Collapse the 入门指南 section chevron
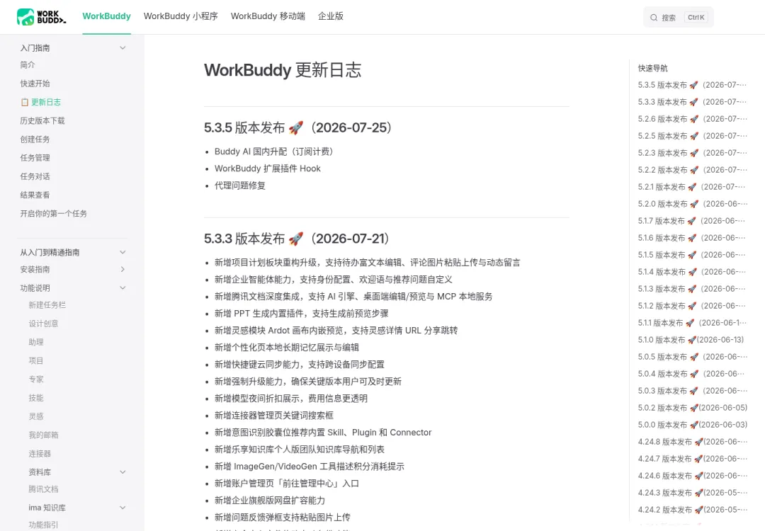 pyautogui.click(x=123, y=47)
